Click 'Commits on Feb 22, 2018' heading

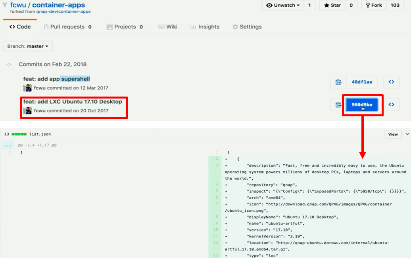pyautogui.click(x=52, y=64)
